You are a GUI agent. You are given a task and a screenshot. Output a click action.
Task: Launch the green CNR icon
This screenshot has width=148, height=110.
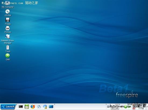click(8, 57)
